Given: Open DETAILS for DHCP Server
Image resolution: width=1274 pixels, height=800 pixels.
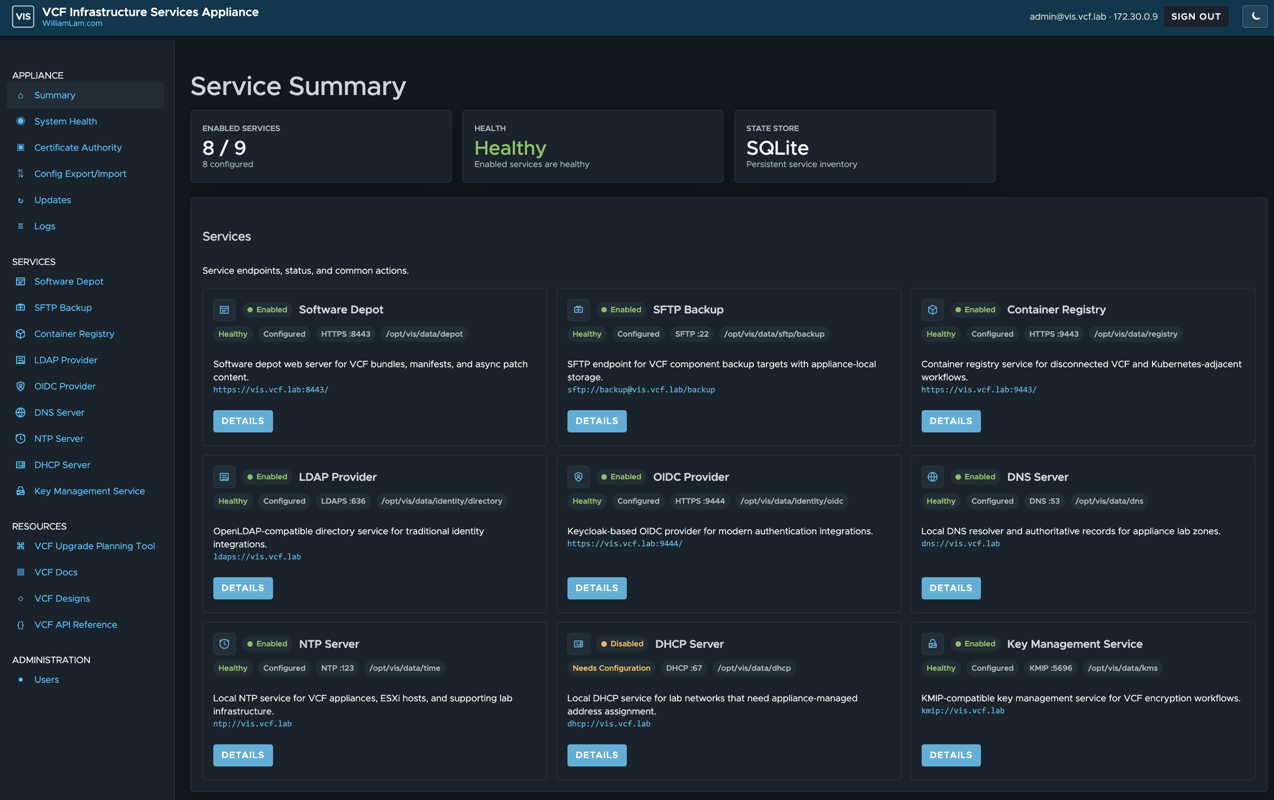Looking at the screenshot, I should click(x=597, y=755).
